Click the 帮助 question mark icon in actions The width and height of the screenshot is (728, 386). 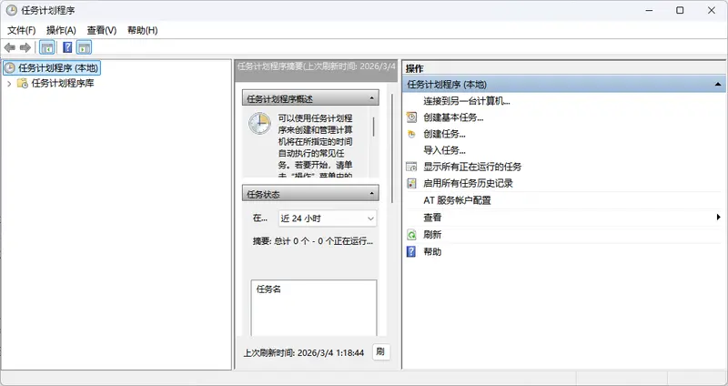(x=411, y=252)
